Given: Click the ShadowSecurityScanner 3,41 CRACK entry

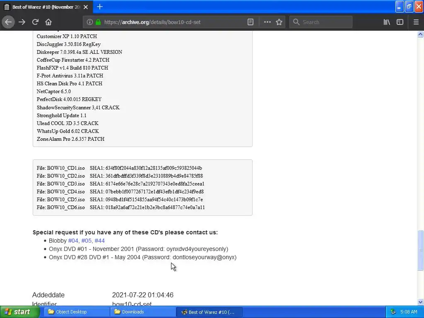Looking at the screenshot, I should click(78, 107).
